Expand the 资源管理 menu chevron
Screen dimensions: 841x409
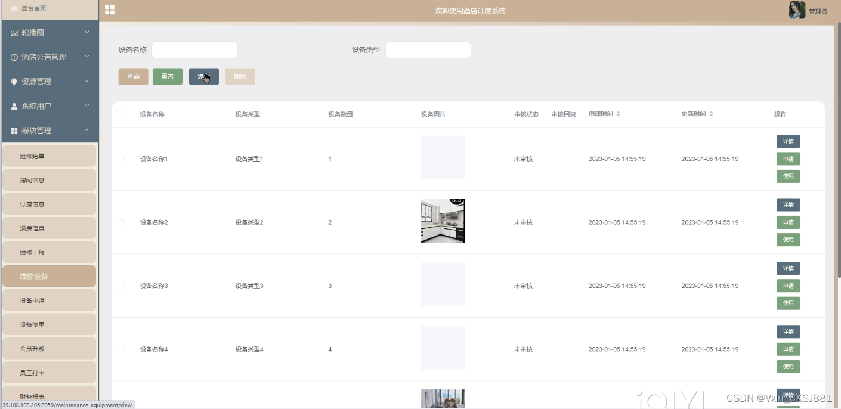click(x=87, y=81)
